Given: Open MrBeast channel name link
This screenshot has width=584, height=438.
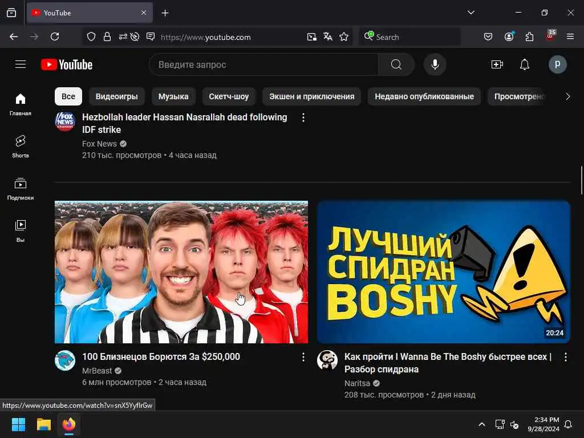Looking at the screenshot, I should (97, 371).
